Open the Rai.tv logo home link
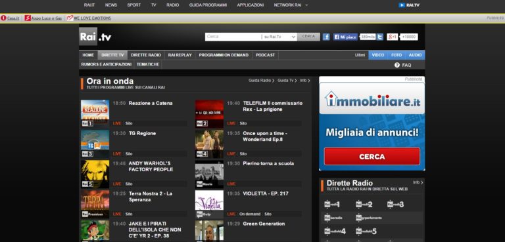This screenshot has height=242, width=505. (95, 37)
